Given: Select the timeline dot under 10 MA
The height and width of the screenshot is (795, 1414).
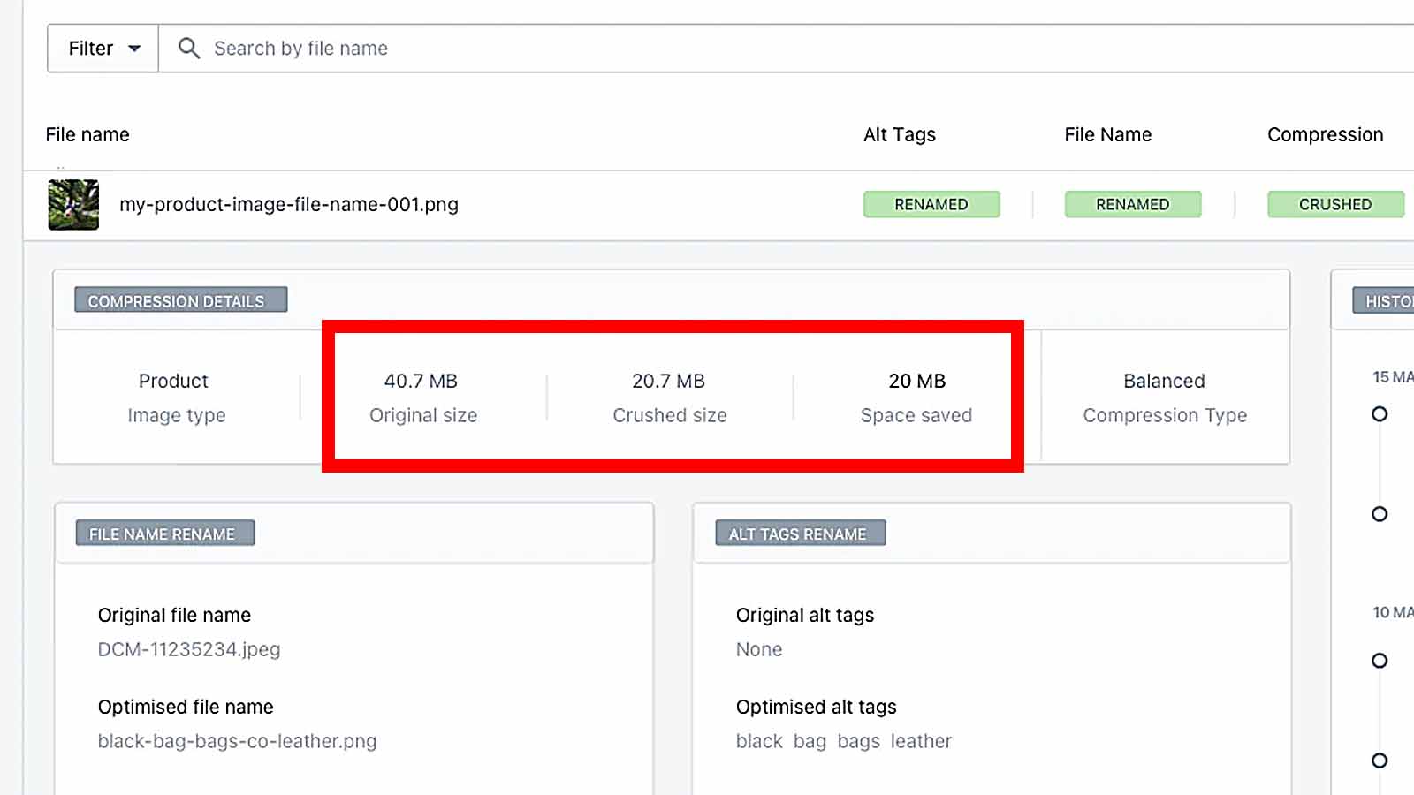Looking at the screenshot, I should click(1380, 660).
